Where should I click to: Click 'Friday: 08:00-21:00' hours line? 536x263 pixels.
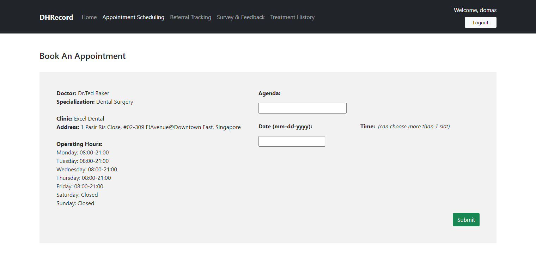pyautogui.click(x=80, y=186)
